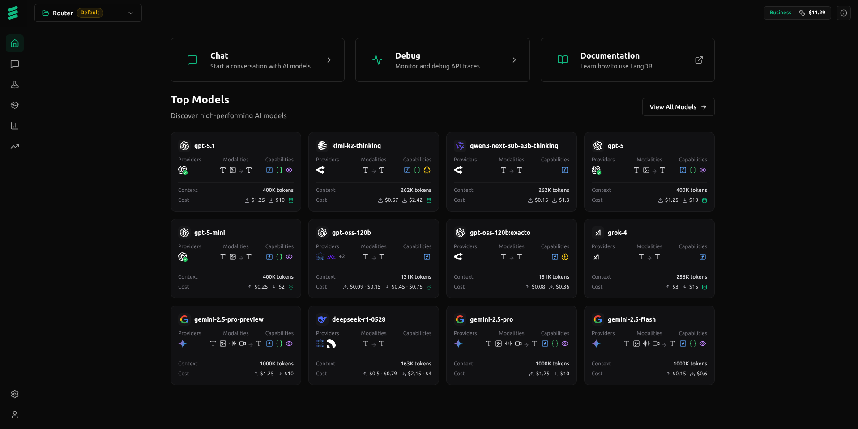
Task: Open the chat icon in left sidebar
Action: coord(15,64)
